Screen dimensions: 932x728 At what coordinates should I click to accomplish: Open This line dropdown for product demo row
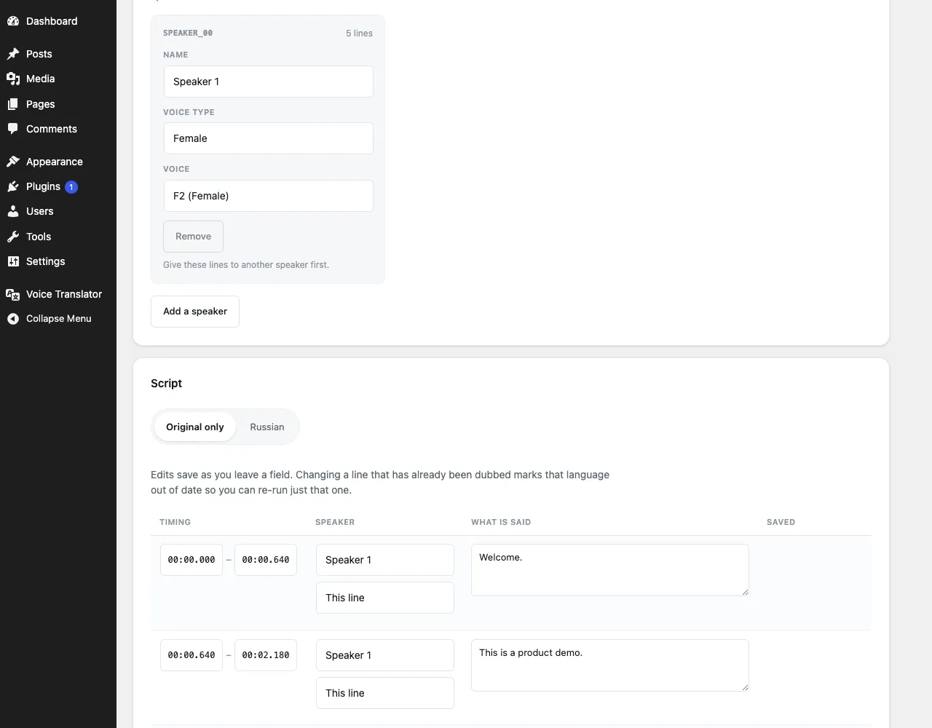point(385,693)
